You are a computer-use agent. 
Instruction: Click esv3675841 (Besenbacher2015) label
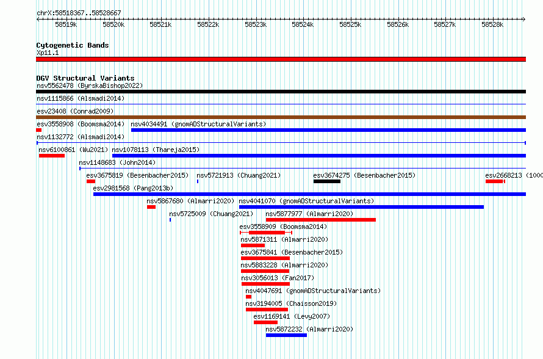(x=292, y=252)
